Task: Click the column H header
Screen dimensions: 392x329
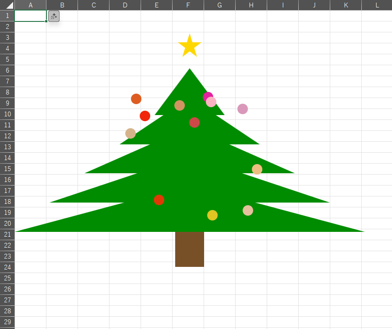Action: (251, 5)
